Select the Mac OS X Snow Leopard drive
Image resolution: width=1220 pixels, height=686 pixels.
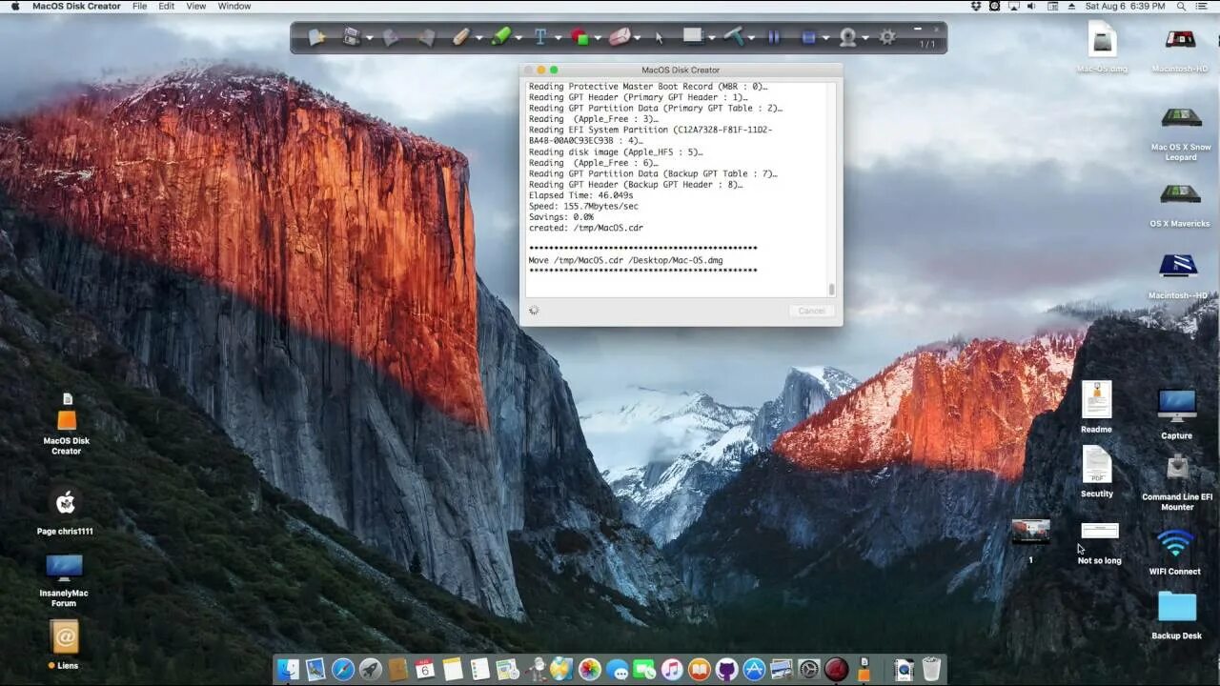pos(1180,132)
